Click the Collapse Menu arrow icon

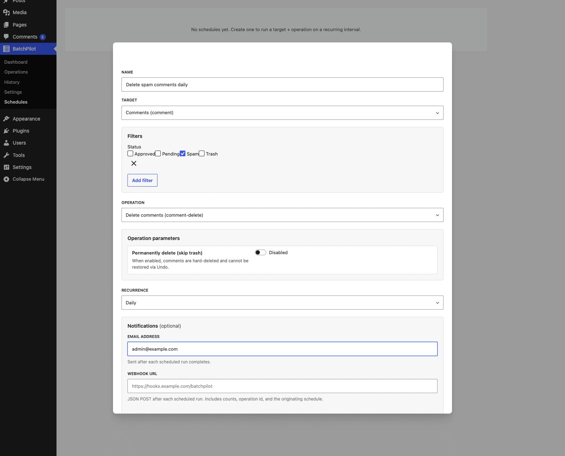click(x=6, y=179)
